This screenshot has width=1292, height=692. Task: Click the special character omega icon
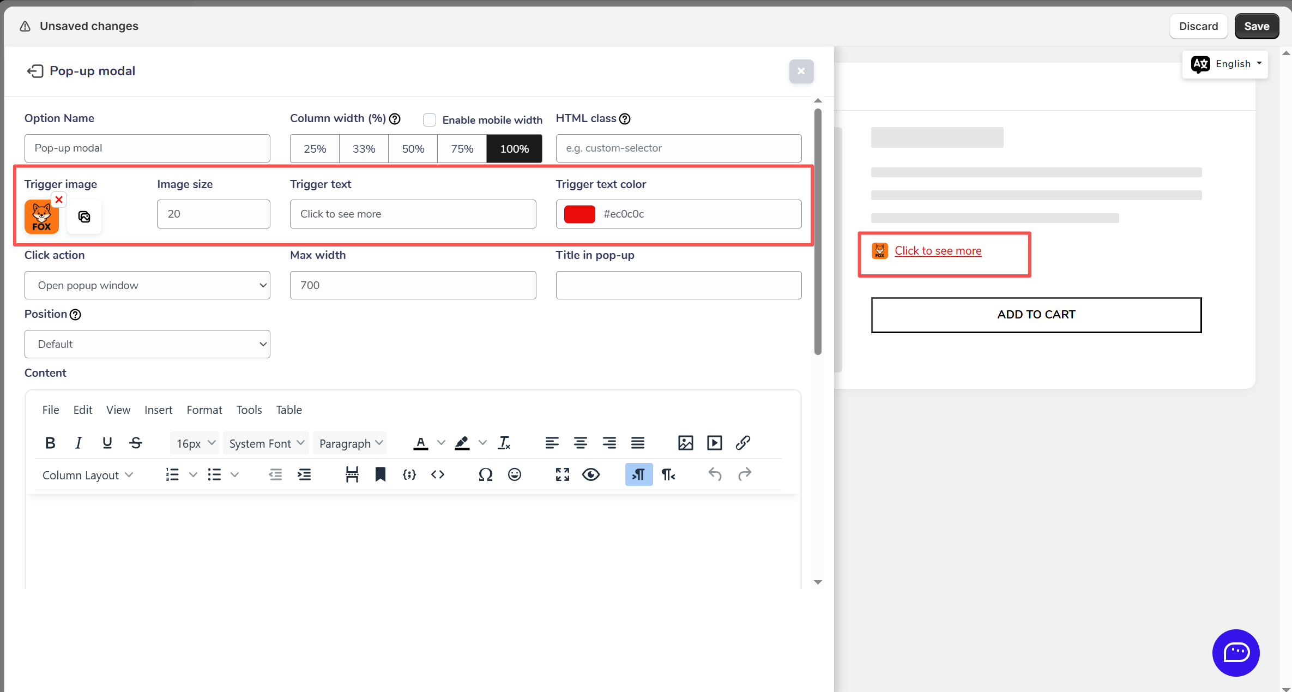[x=485, y=474]
